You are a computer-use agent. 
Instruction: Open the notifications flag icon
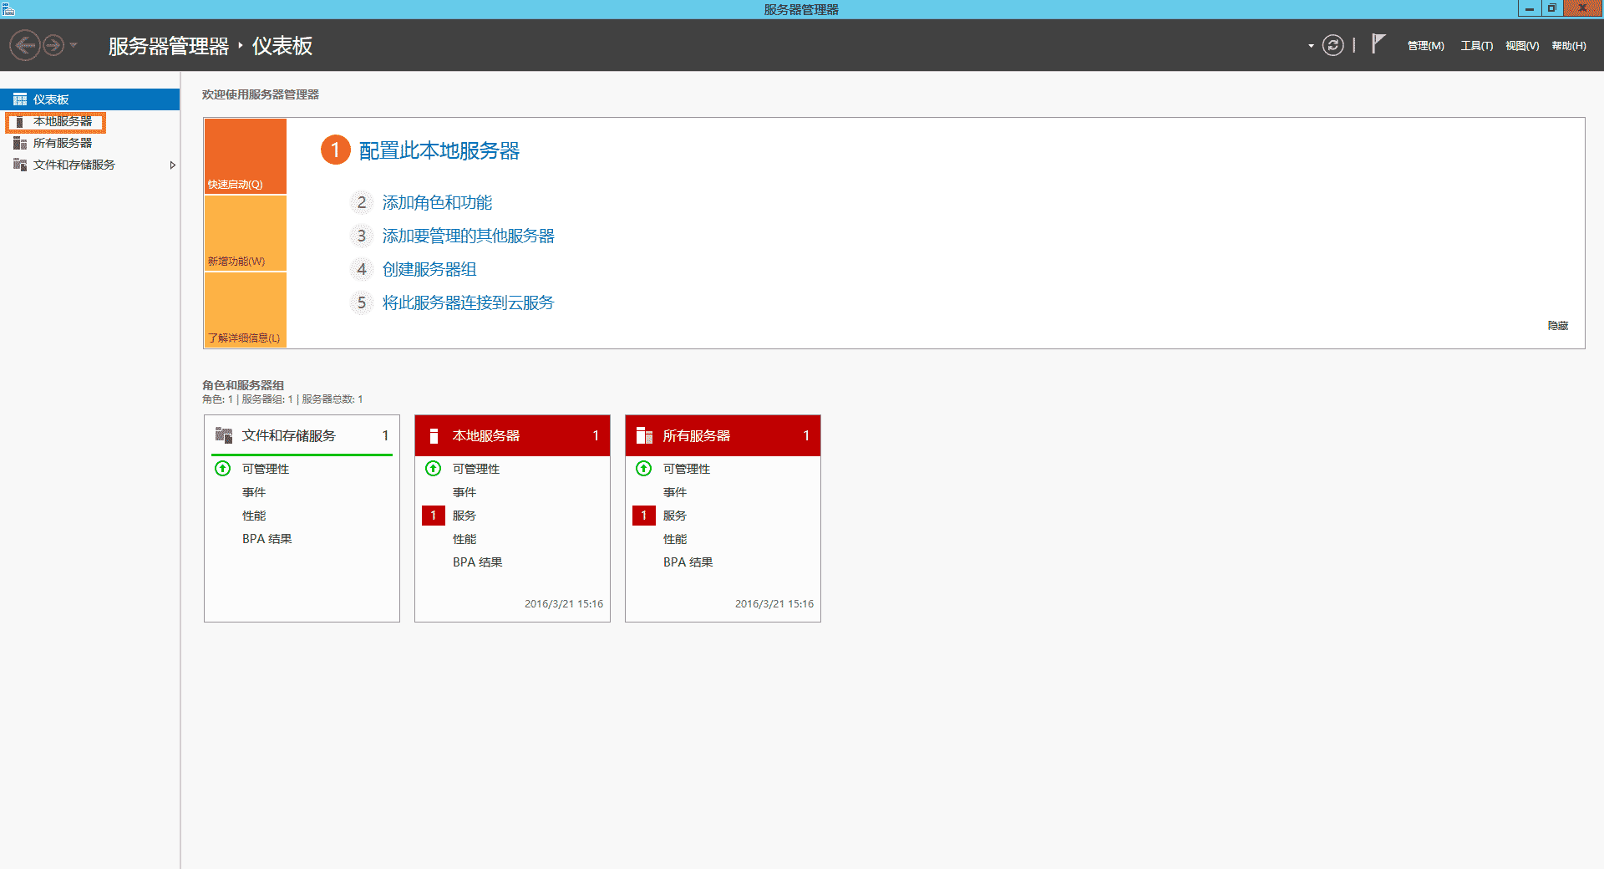point(1378,43)
